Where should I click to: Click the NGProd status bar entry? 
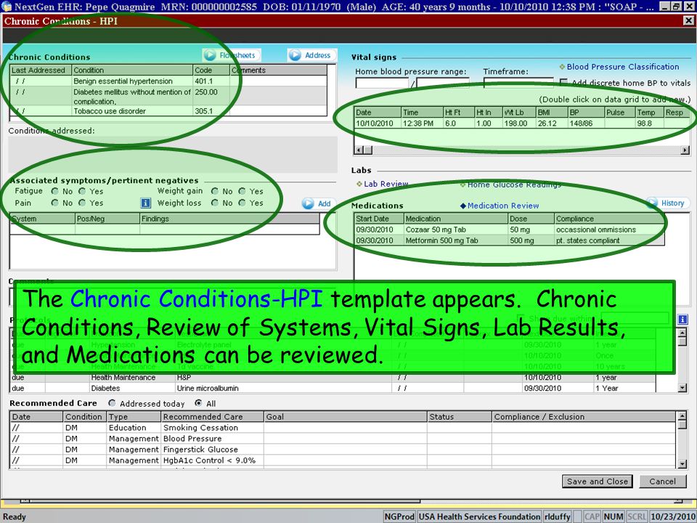[x=399, y=516]
